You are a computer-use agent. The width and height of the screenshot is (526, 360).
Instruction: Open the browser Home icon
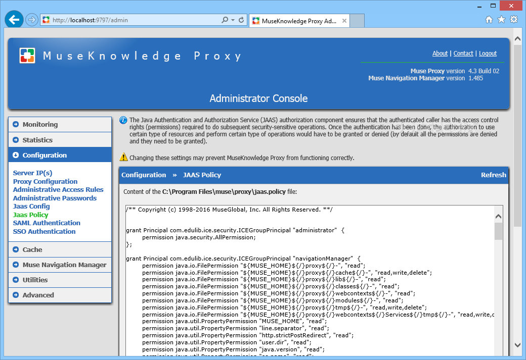(489, 19)
